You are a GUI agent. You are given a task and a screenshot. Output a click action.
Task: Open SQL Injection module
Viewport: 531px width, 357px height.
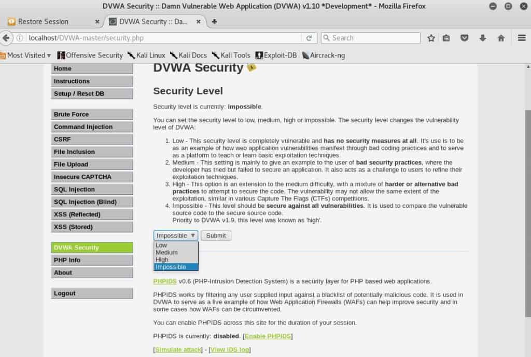click(x=92, y=189)
